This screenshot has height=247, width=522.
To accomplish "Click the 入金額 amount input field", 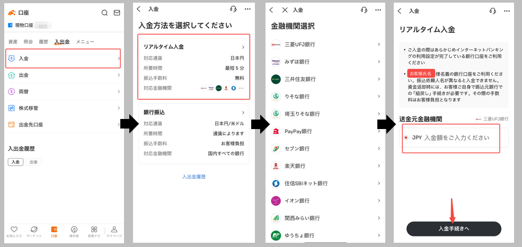I will click(x=456, y=138).
